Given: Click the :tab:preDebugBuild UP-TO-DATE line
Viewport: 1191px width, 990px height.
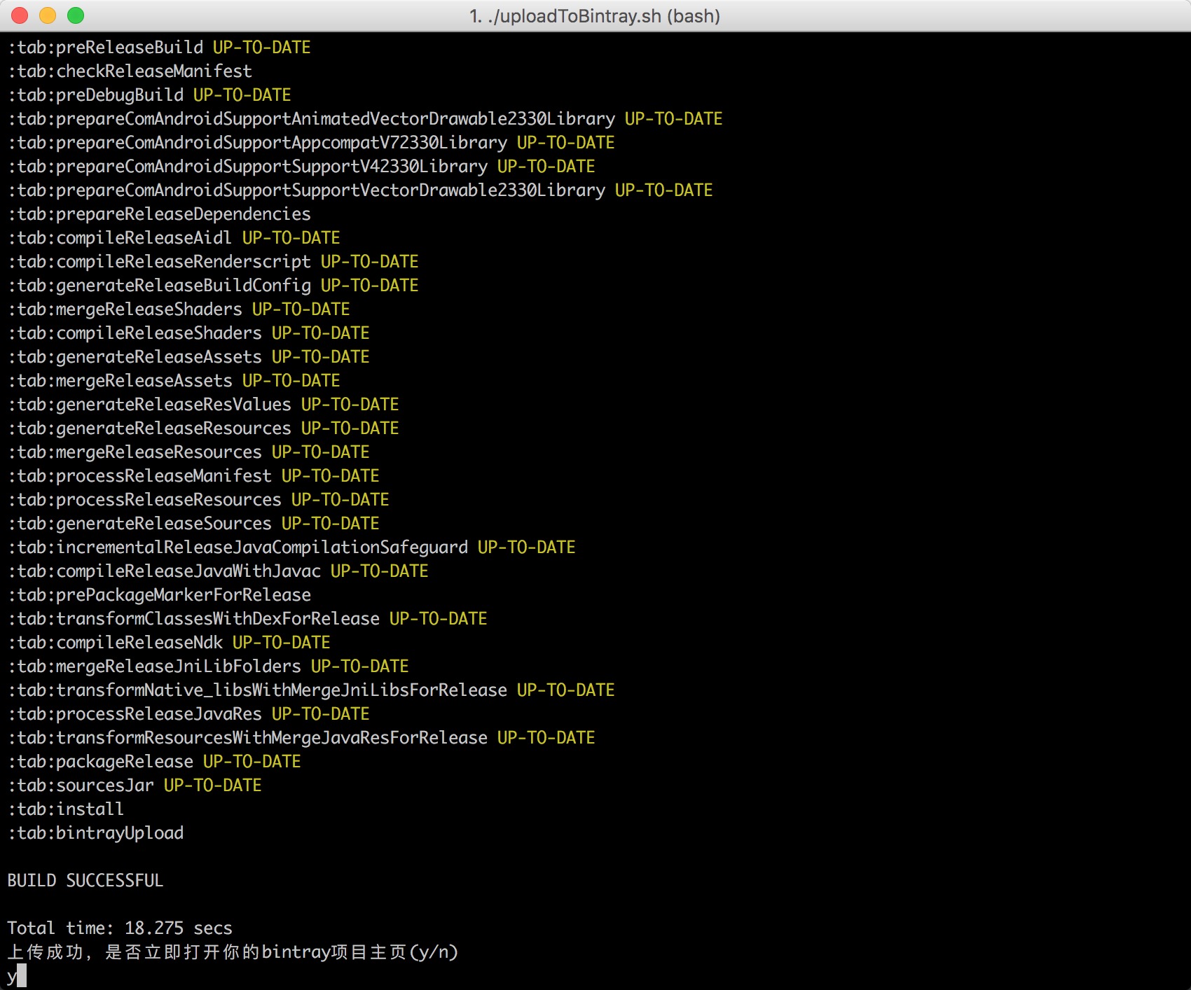Looking at the screenshot, I should click(149, 95).
